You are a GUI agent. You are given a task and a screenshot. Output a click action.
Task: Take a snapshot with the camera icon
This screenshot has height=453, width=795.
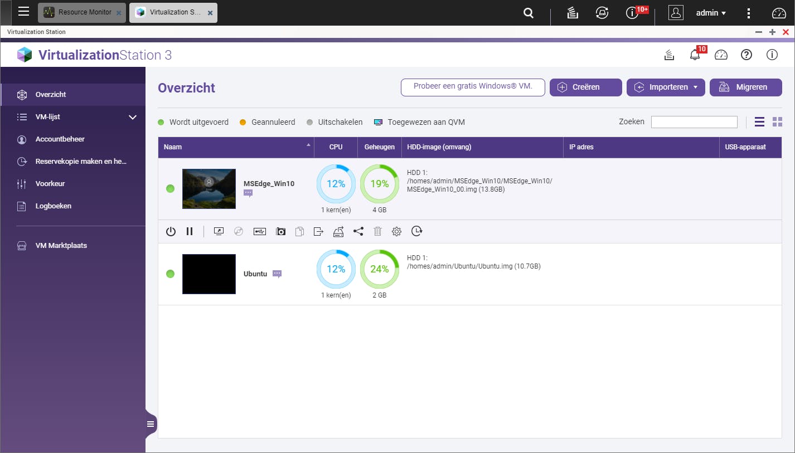[280, 231]
